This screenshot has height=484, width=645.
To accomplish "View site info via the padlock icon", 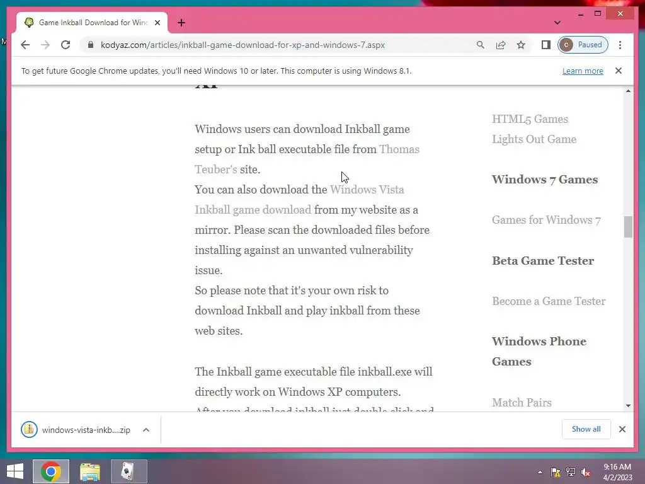I will [x=91, y=45].
